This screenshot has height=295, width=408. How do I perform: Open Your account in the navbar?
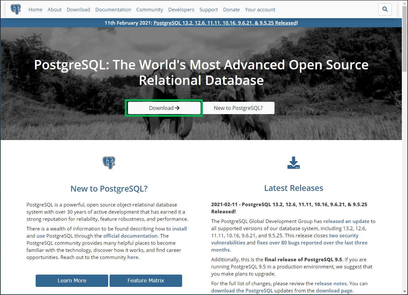260,9
